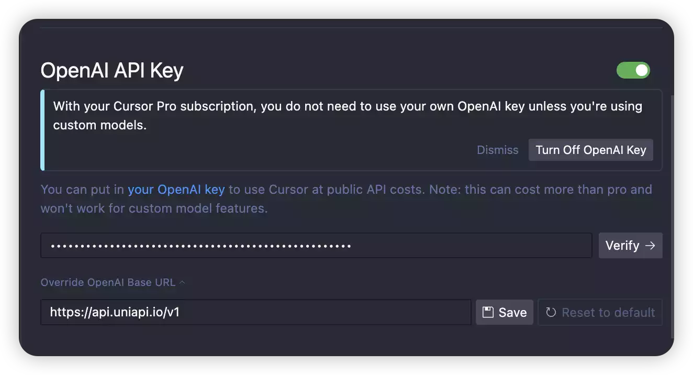This screenshot has height=375, width=693.
Task: Verify the entered OpenAI API key
Action: click(x=630, y=246)
